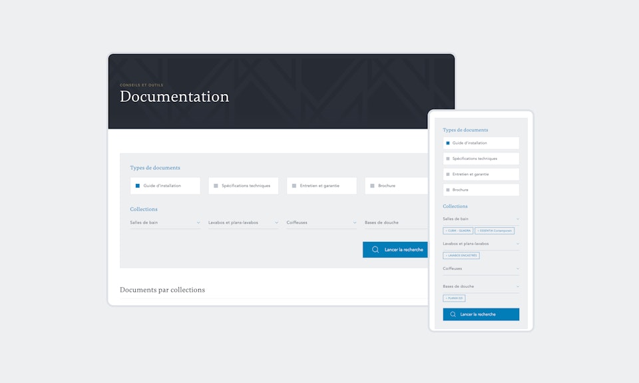The width and height of the screenshot is (639, 383).
Task: Enable Entretien et garantie in the desktop view
Action: pyautogui.click(x=294, y=186)
